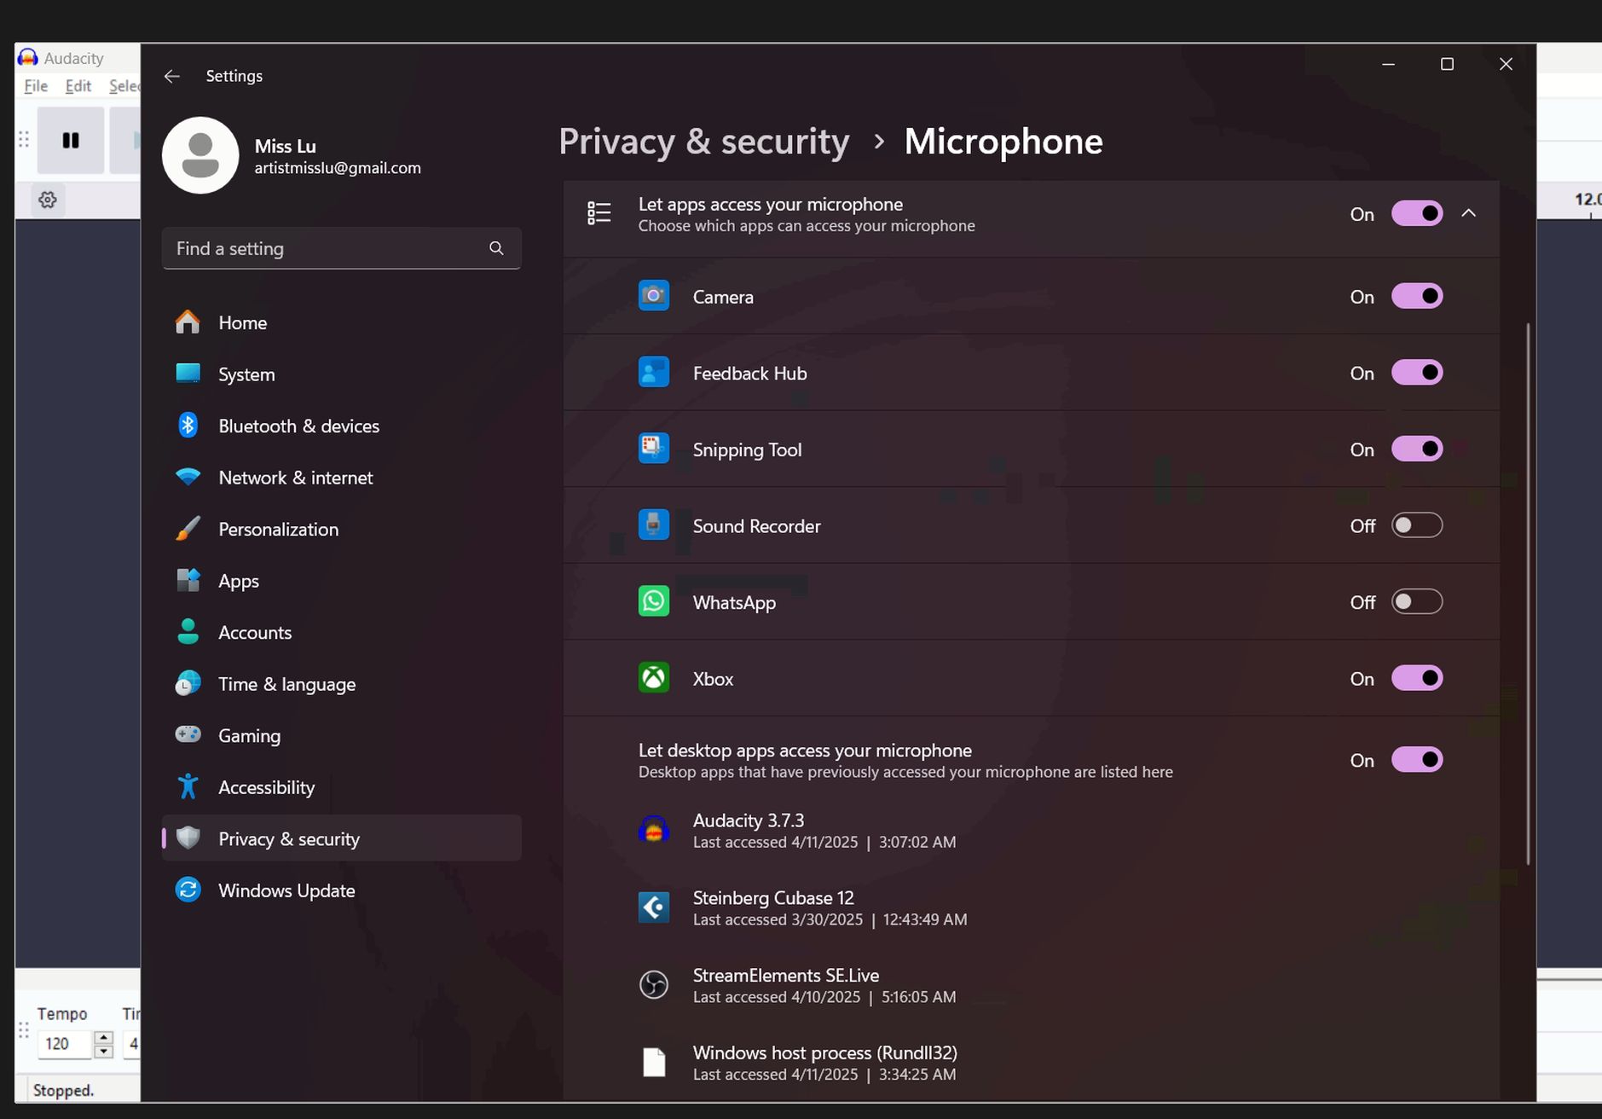This screenshot has height=1119, width=1602.
Task: Click the Audacity settings gear icon
Action: (x=48, y=200)
